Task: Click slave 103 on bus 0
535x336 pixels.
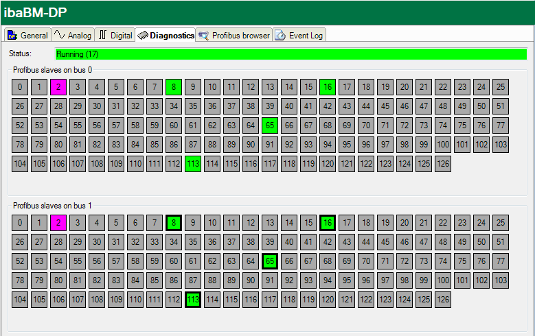Action: click(501, 145)
